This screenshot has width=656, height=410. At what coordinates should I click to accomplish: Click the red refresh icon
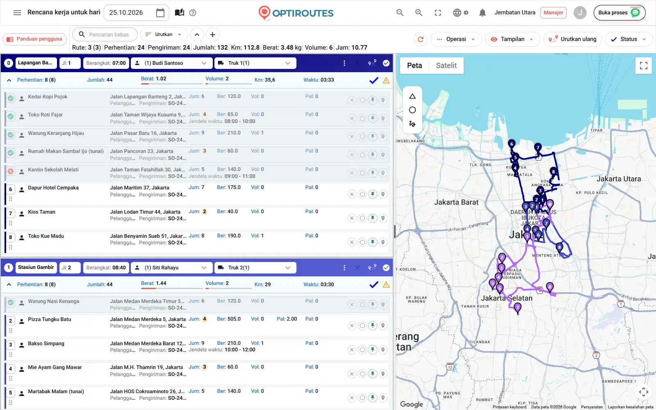[x=420, y=39]
